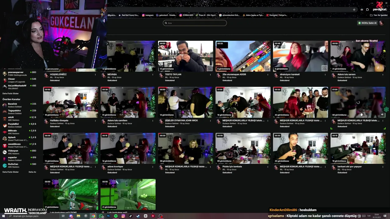Image resolution: width=390 pixels, height=219 pixels.
Task: Play the ŞİŞELER OYNAYAN JOHN WICK thumbnail
Action: 186,103
